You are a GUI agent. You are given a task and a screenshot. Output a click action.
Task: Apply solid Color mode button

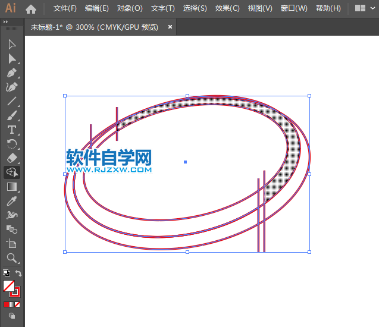pyautogui.click(x=7, y=304)
